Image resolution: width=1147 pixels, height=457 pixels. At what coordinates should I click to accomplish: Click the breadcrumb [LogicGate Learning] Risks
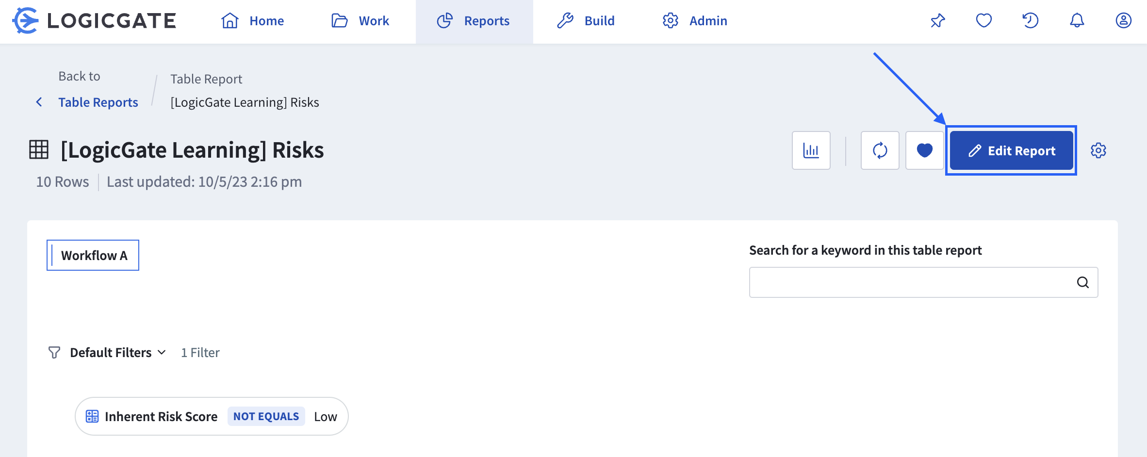pyautogui.click(x=245, y=102)
